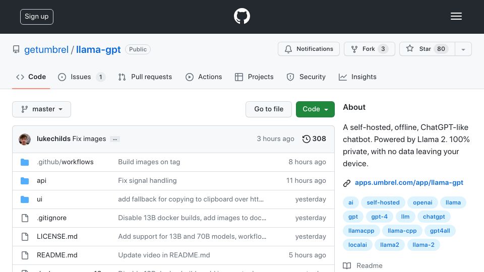This screenshot has width=484, height=272.
Task: Click the Fork button
Action: [x=370, y=49]
